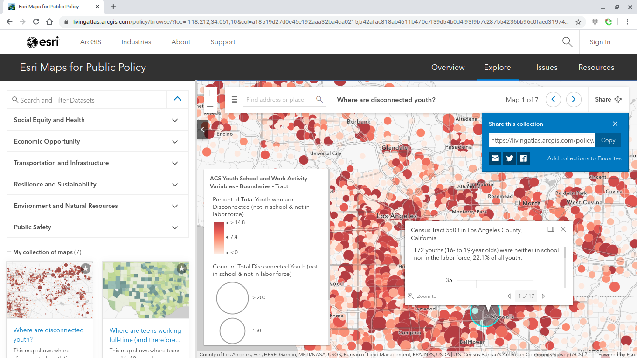The width and height of the screenshot is (637, 358).
Task: Zoom out on the map
Action: coord(210,106)
